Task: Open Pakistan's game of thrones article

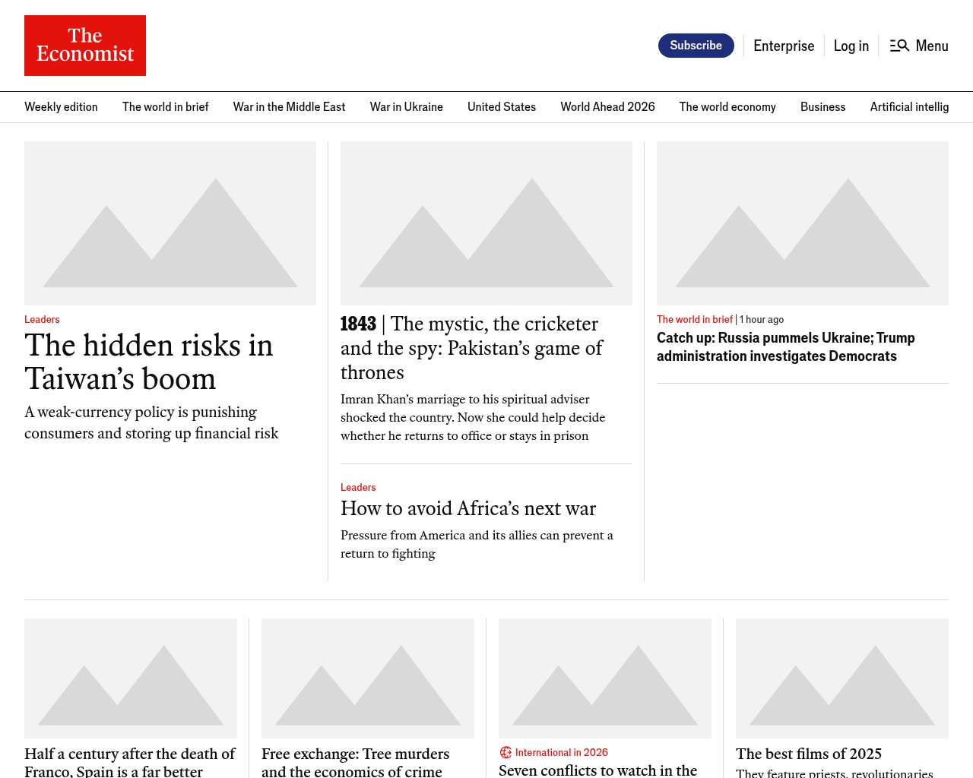Action: (471, 348)
